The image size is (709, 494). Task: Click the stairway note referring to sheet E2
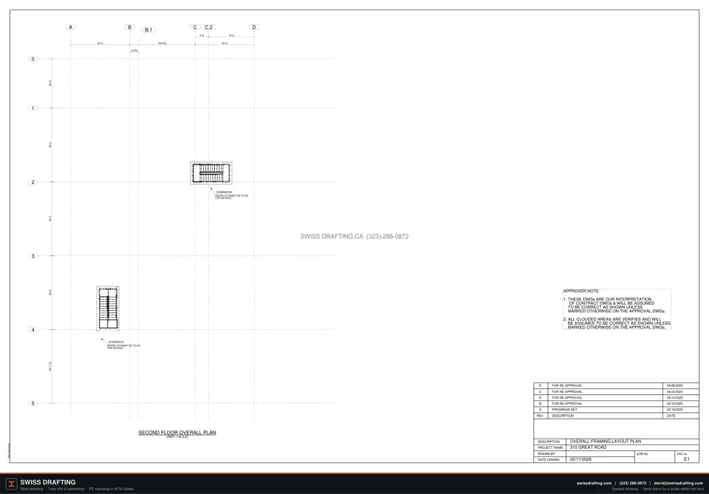[x=123, y=346]
